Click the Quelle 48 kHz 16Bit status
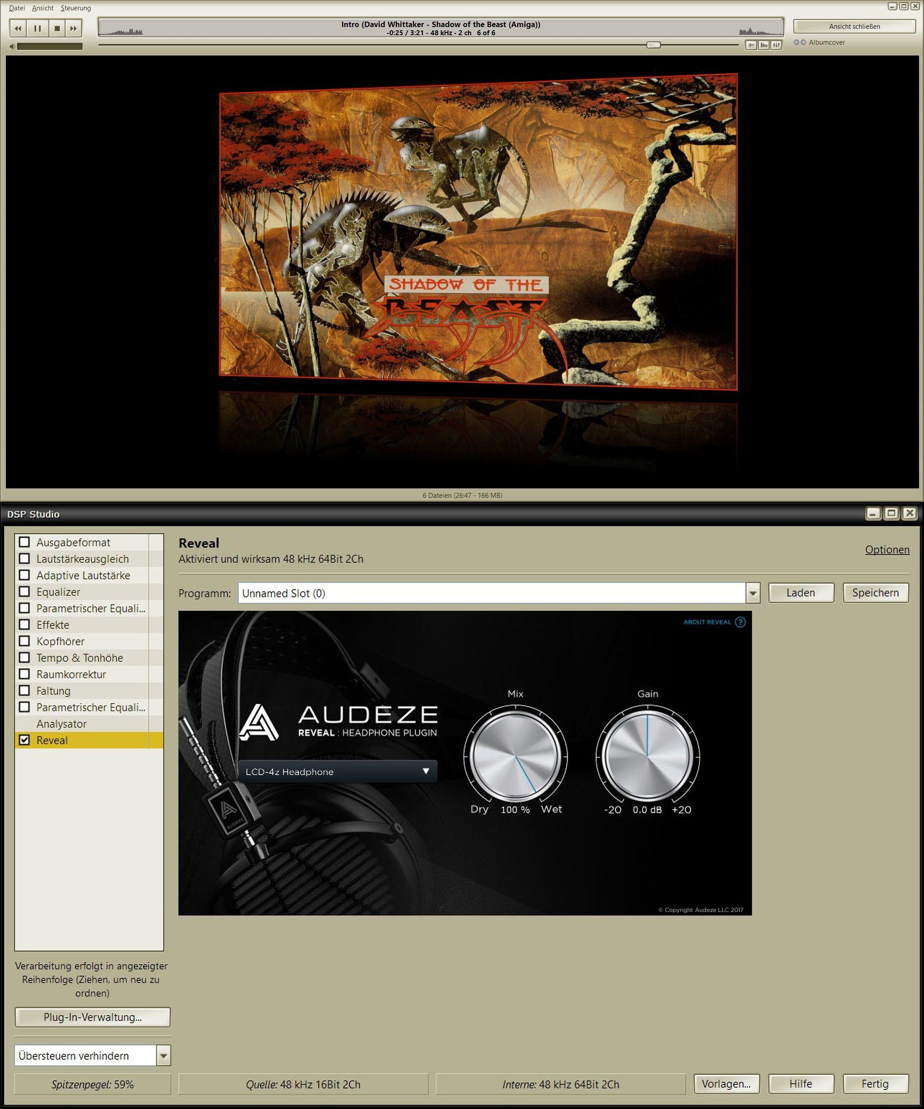Screen dimensions: 924x1109 303,1084
